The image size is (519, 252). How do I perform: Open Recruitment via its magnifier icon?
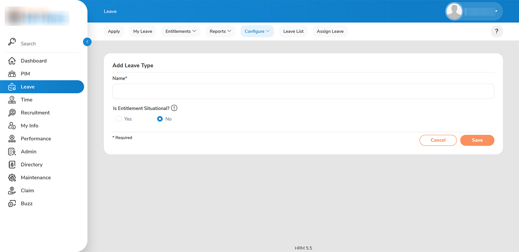pos(12,113)
